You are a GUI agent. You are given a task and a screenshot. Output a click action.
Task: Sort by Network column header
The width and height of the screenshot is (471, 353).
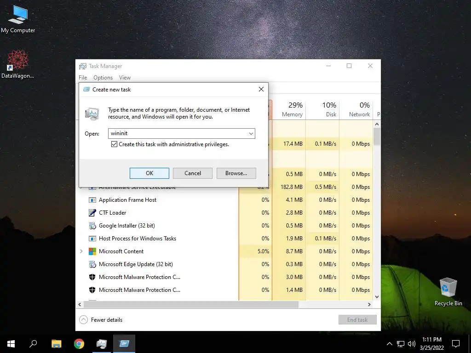pyautogui.click(x=356, y=109)
